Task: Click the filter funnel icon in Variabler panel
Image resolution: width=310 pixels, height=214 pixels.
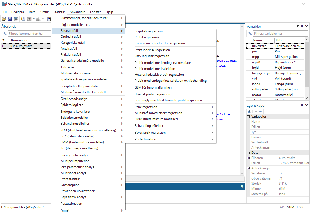Action: tap(298, 26)
